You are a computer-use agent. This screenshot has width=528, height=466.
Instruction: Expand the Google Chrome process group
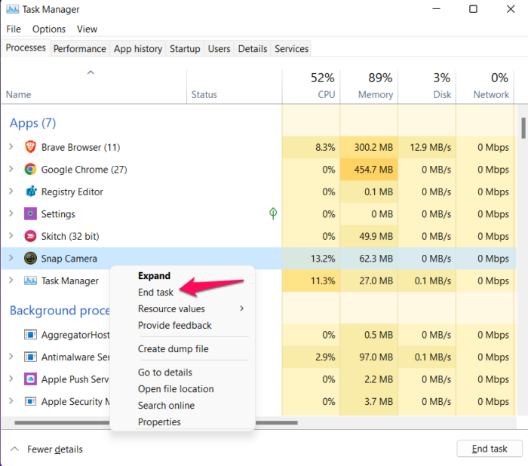[x=11, y=170]
